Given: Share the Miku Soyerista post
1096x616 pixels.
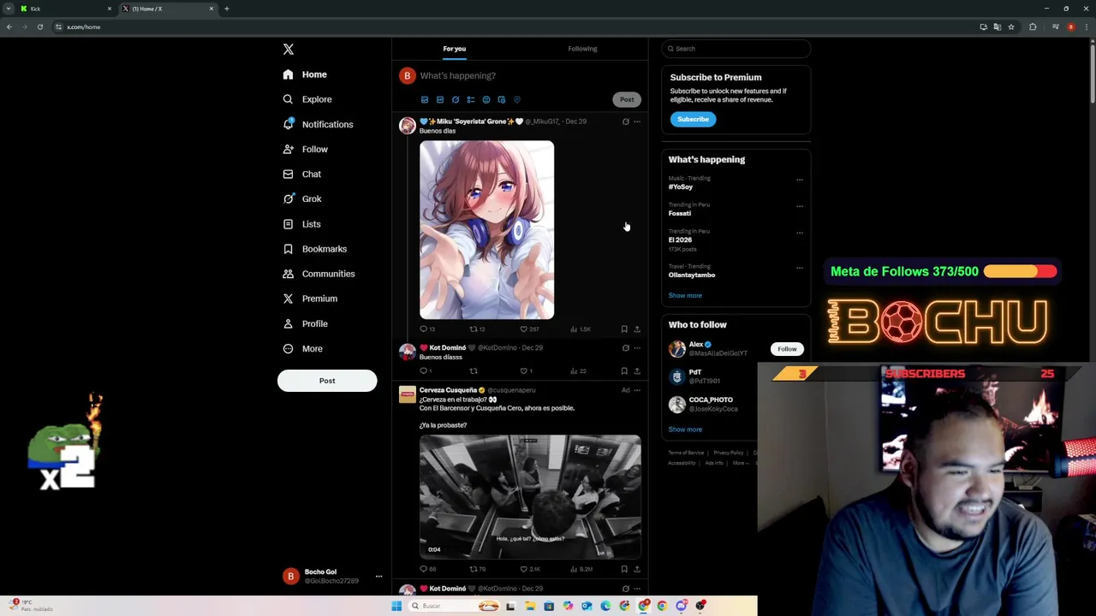Looking at the screenshot, I should [637, 329].
